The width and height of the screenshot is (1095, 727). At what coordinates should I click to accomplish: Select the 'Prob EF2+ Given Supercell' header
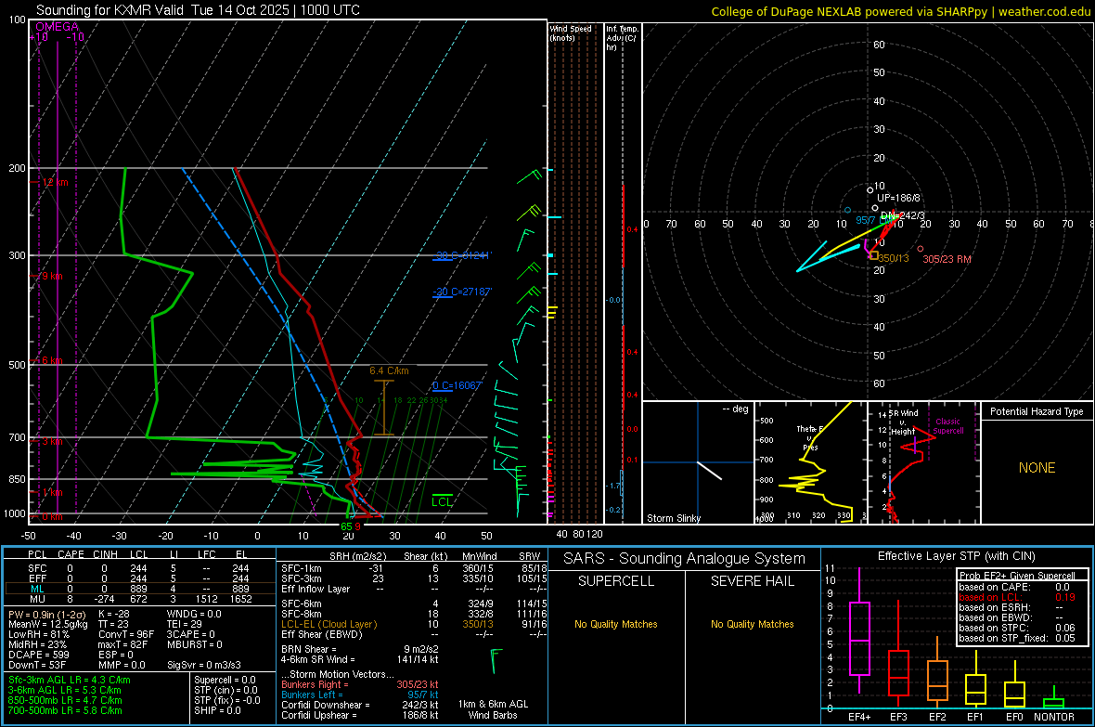pyautogui.click(x=1017, y=576)
